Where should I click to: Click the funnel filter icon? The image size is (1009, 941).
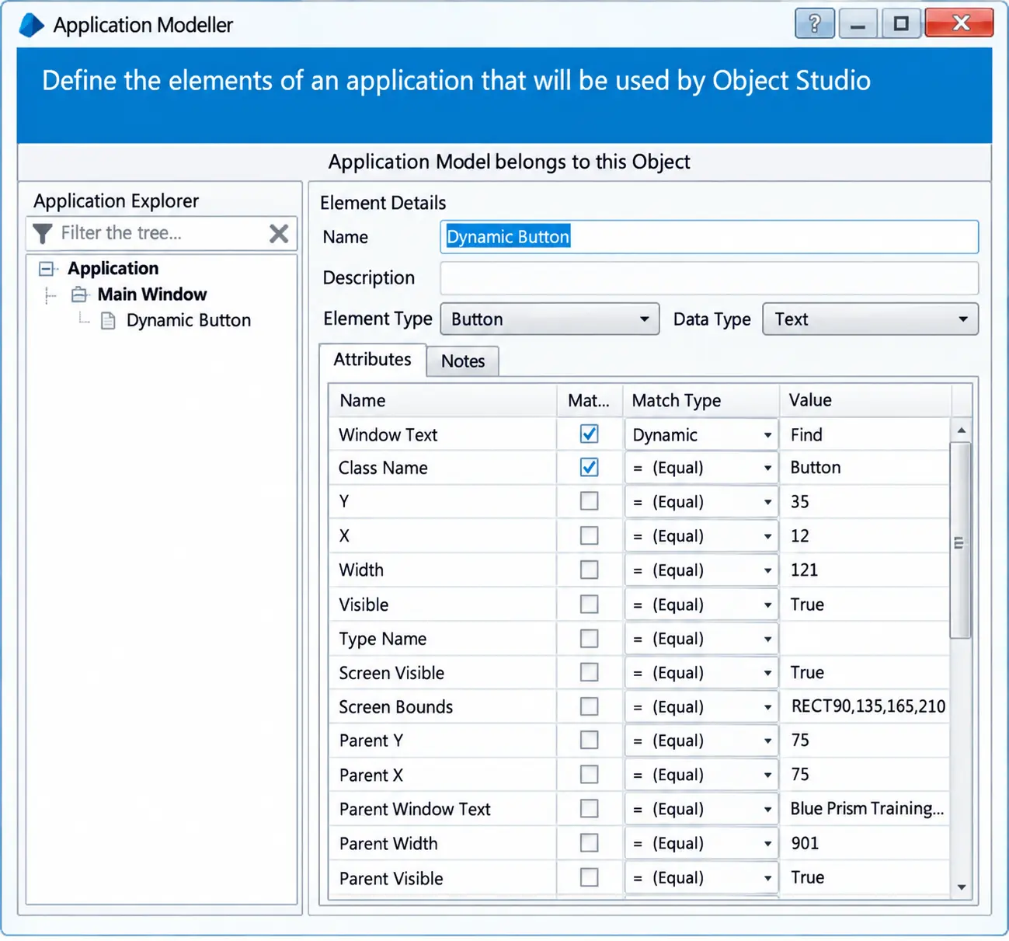43,233
